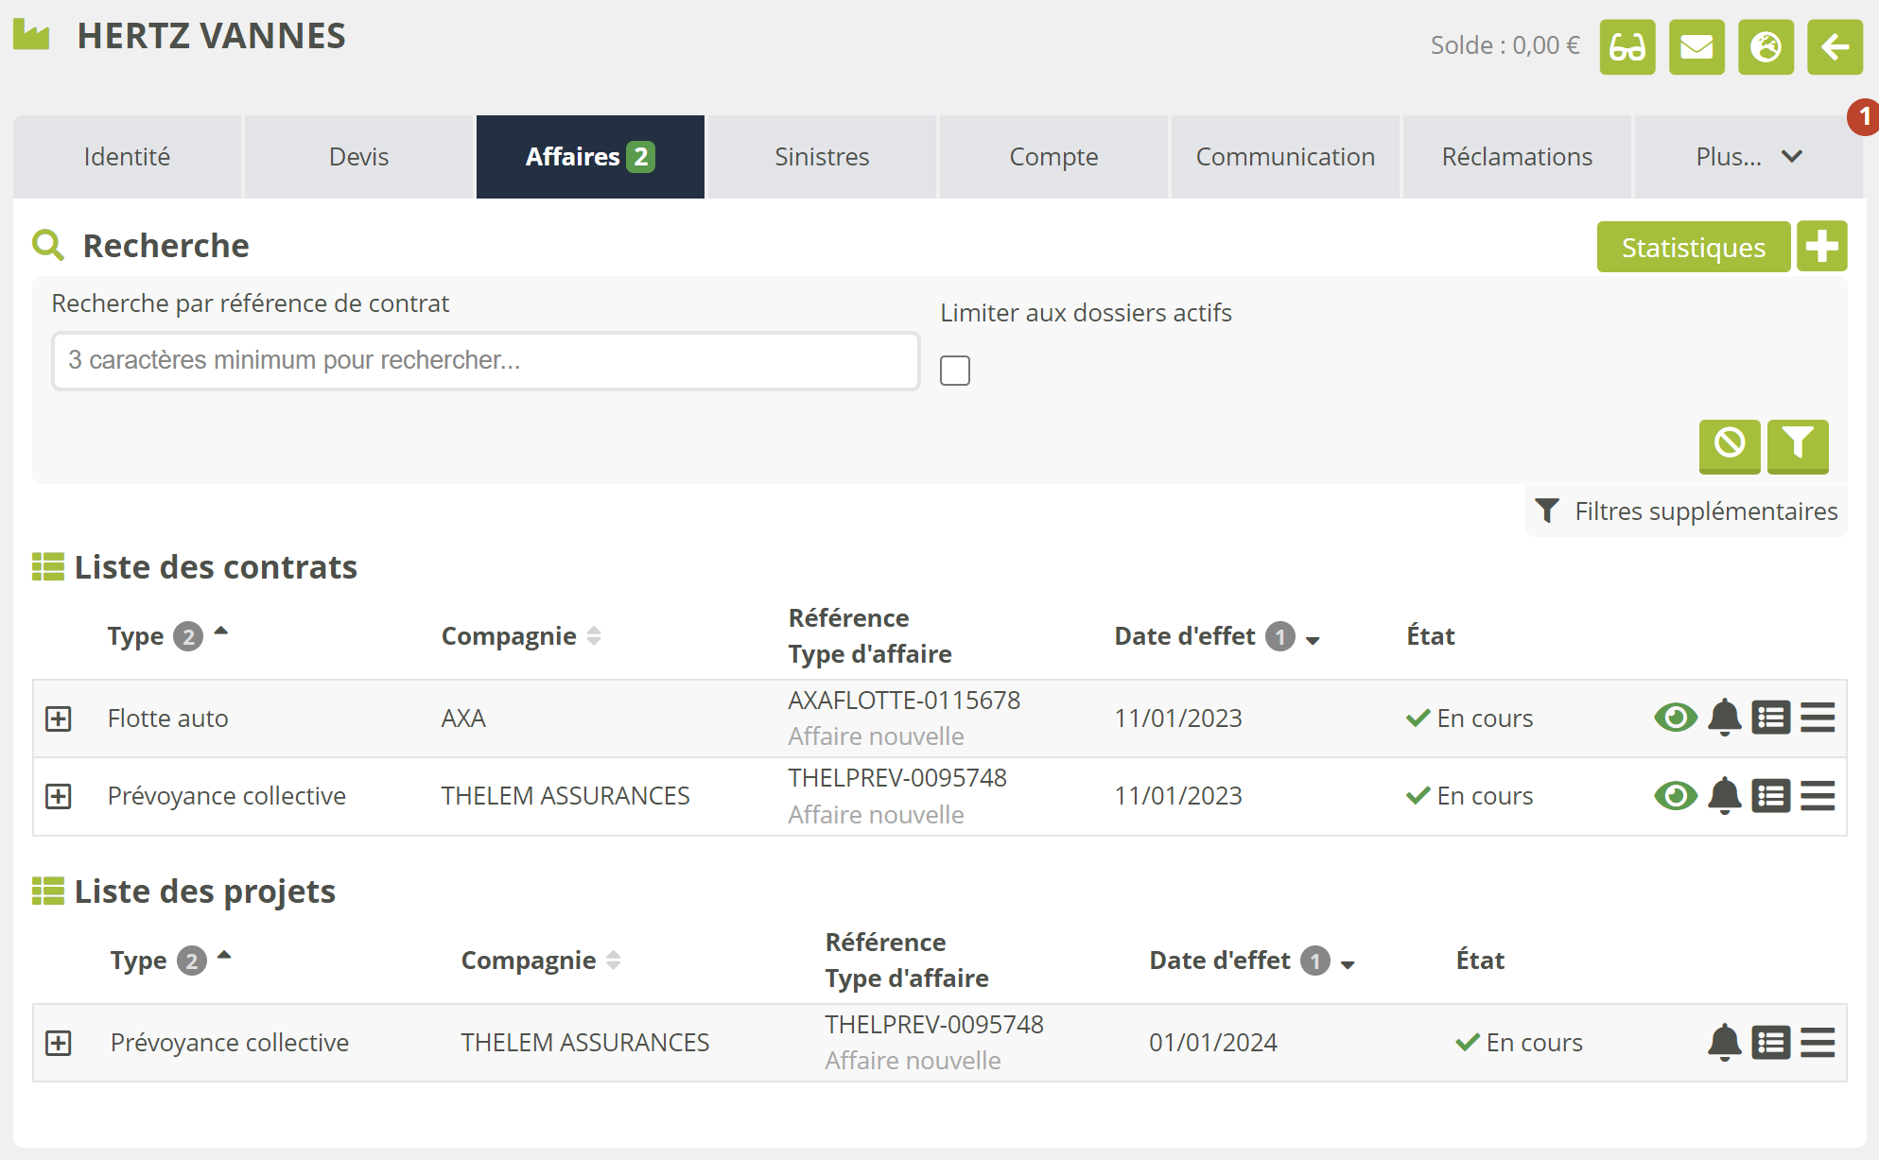Screen dimensions: 1879x1160
Task: Open hamburger menu on project row
Action: 1817,1043
